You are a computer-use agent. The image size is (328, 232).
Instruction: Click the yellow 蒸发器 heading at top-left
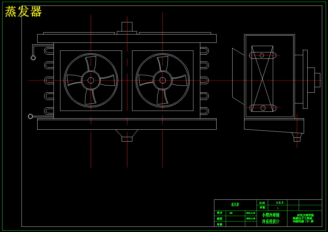[23, 11]
